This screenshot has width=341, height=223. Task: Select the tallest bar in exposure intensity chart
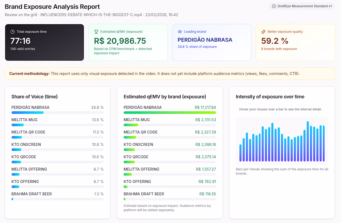308,141
